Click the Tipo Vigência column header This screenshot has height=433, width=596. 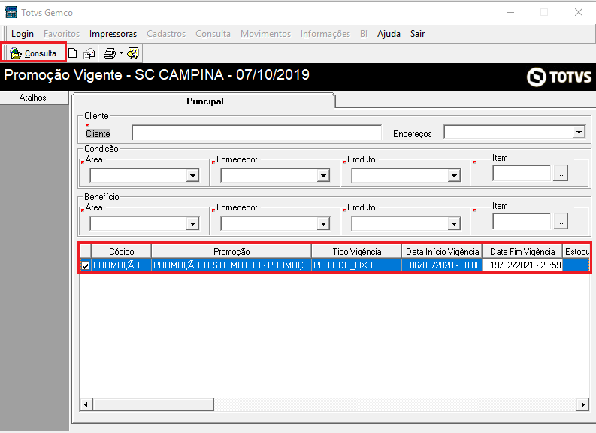tap(356, 252)
